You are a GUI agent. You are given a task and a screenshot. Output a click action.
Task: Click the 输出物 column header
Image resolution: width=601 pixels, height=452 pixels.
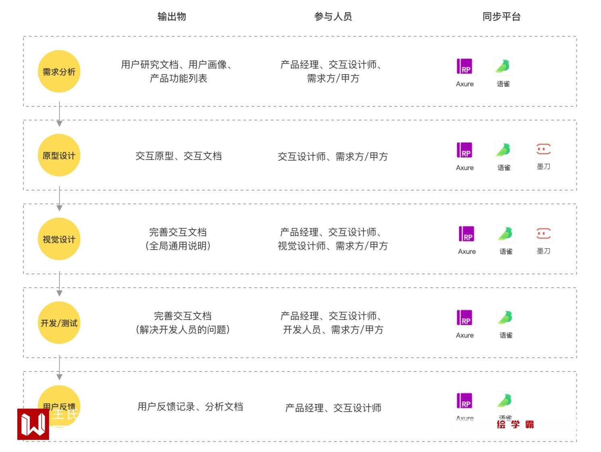pyautogui.click(x=172, y=17)
